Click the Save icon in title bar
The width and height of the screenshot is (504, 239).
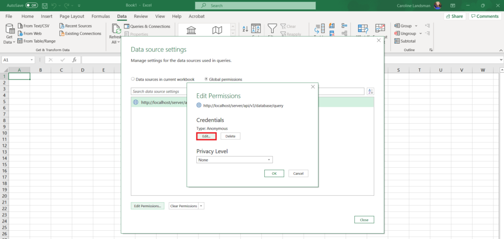[x=45, y=5]
